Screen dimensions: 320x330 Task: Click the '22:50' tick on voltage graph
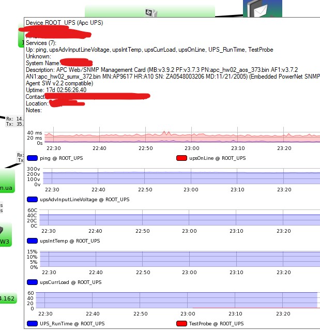pyautogui.click(x=145, y=190)
